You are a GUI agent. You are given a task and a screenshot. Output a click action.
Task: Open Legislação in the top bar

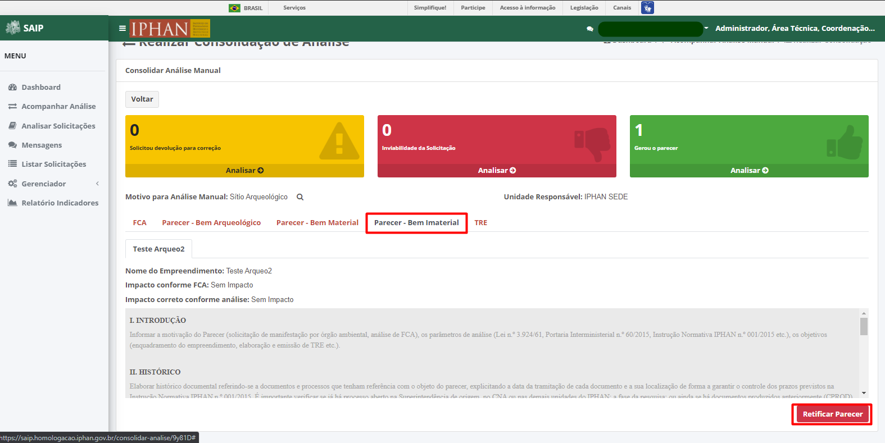tap(584, 8)
